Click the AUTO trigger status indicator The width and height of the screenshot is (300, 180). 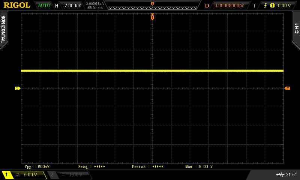pos(44,6)
